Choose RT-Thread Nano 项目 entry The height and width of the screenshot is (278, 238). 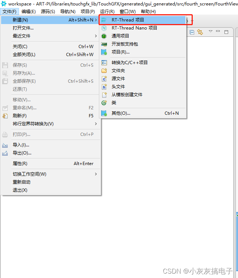coord(143,28)
